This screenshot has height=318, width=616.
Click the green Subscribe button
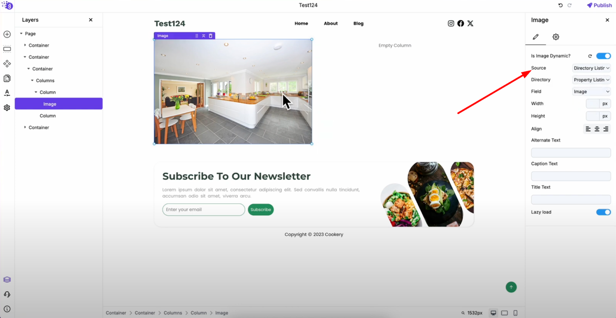(260, 210)
